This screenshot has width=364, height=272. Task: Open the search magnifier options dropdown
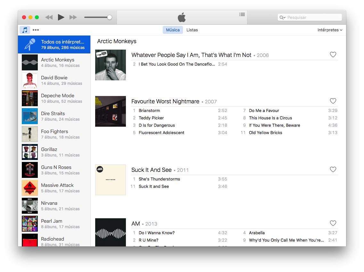click(283, 17)
